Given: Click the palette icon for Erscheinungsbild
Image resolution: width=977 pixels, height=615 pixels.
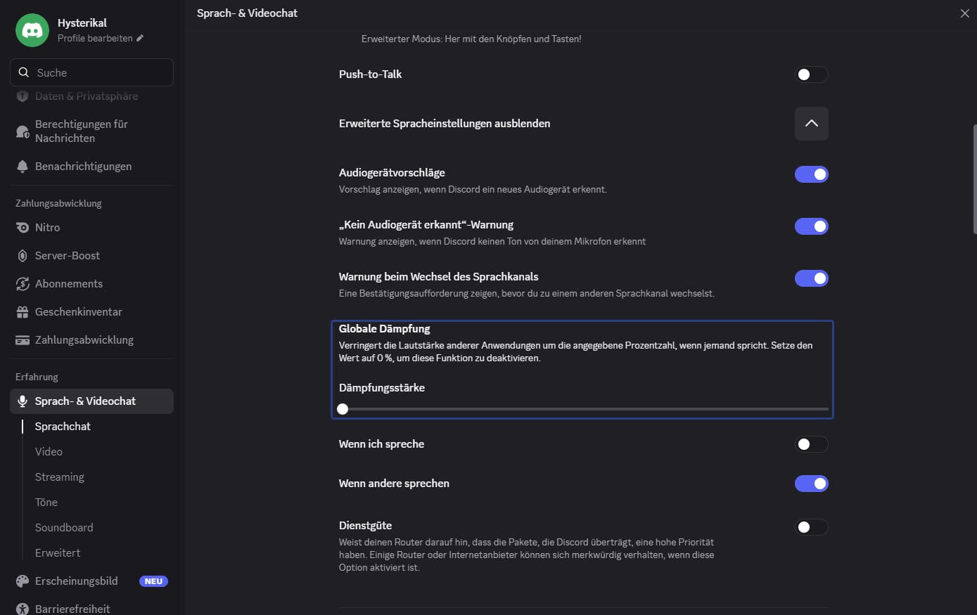Looking at the screenshot, I should [23, 581].
